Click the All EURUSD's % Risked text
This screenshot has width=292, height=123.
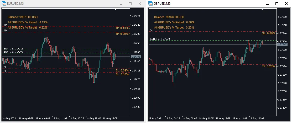[x=28, y=22]
